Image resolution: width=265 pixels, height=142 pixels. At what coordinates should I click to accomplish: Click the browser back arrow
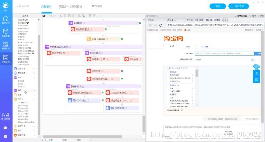151,25
